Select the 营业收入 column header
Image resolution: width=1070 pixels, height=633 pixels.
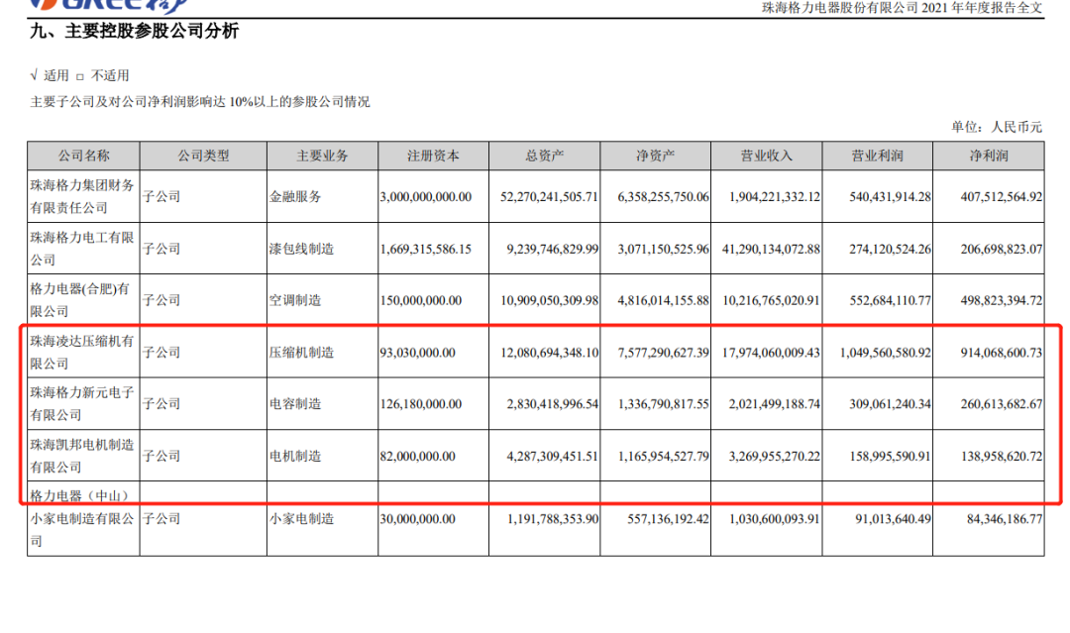tap(766, 156)
